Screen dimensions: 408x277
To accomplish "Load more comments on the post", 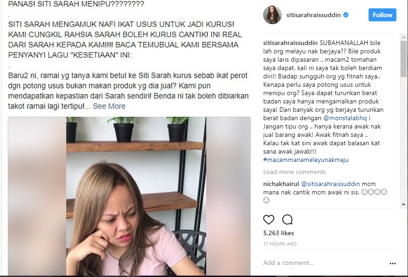I will [x=294, y=172].
